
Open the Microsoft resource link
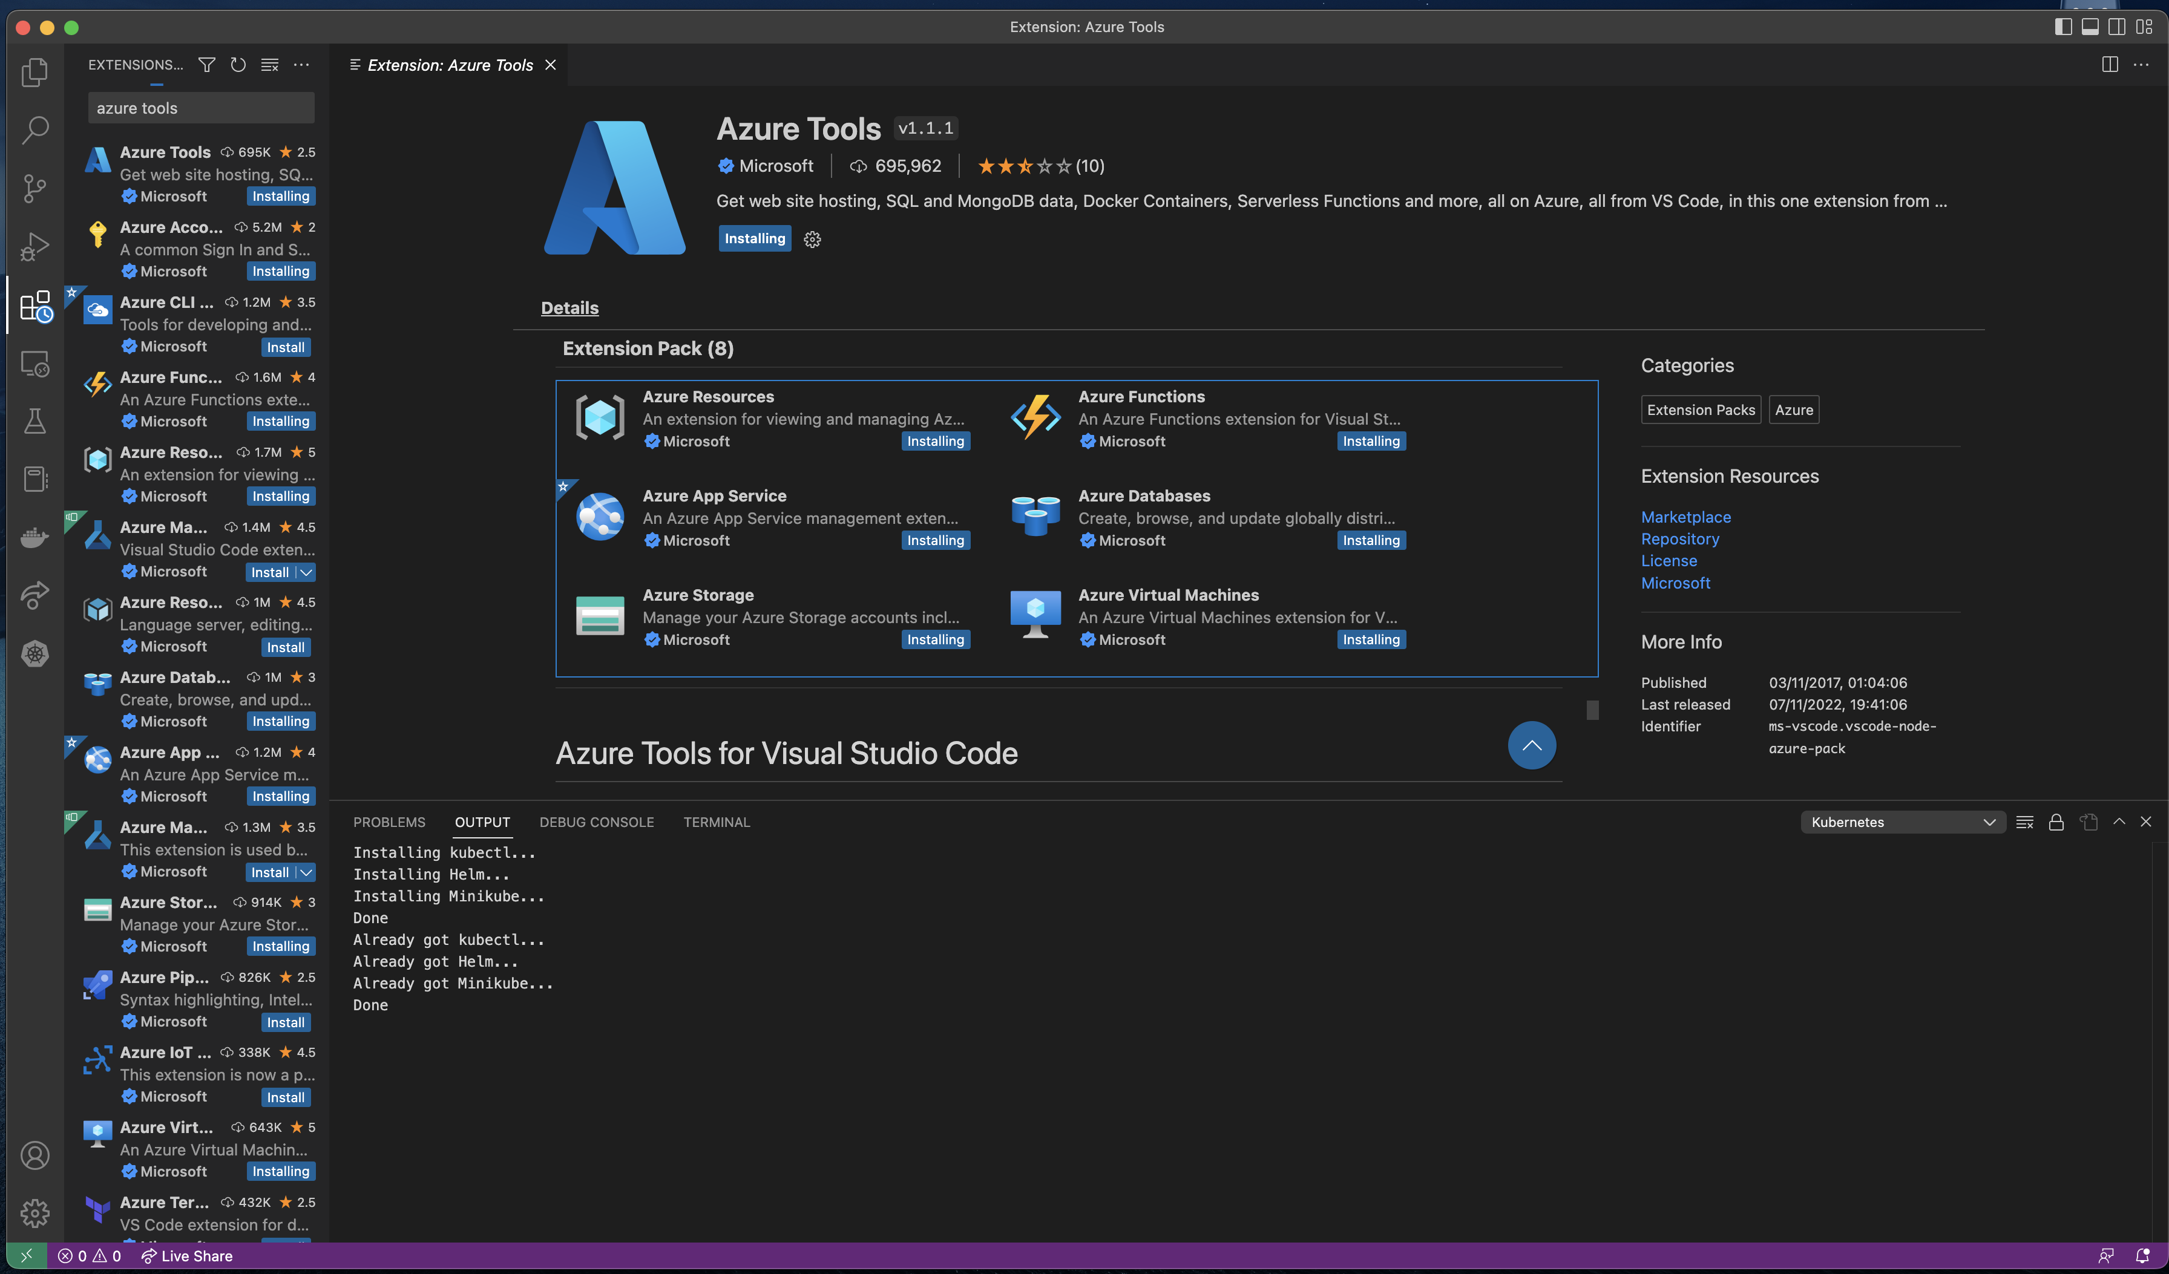click(1675, 583)
